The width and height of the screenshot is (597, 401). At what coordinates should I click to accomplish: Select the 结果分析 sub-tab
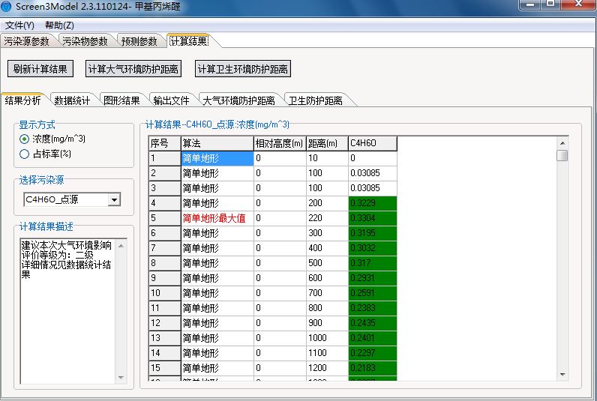[23, 100]
